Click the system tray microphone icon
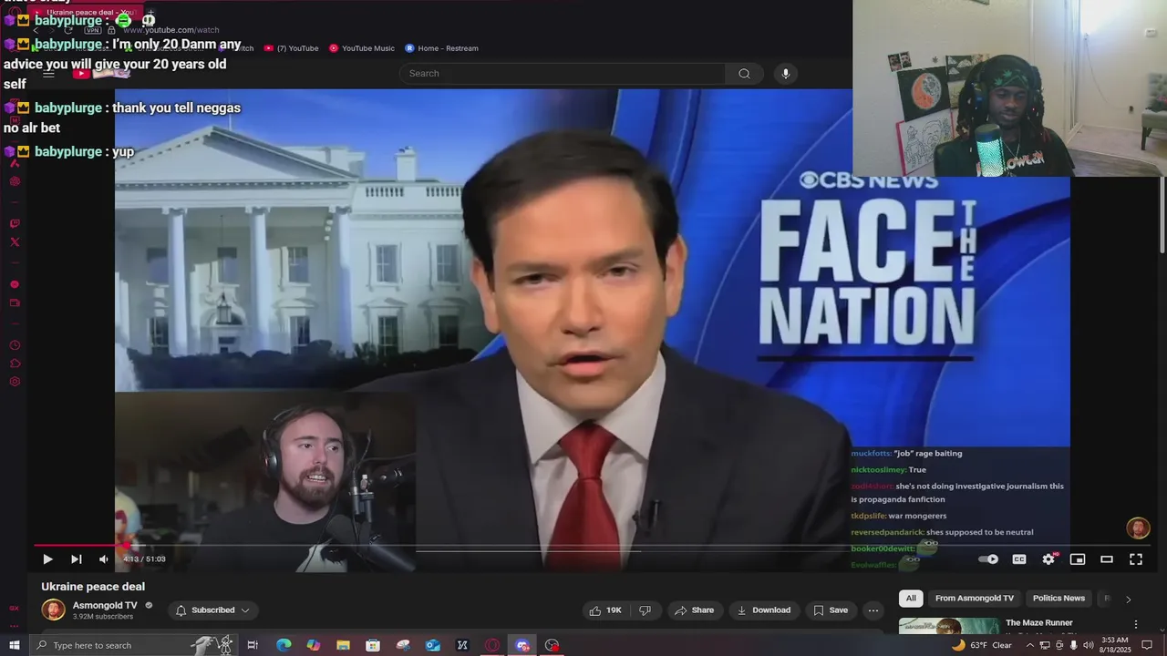This screenshot has width=1167, height=656. pyautogui.click(x=1073, y=645)
